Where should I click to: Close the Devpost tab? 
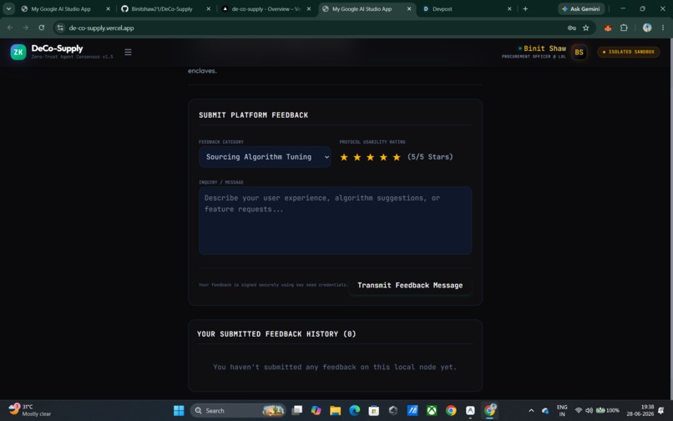coord(509,8)
